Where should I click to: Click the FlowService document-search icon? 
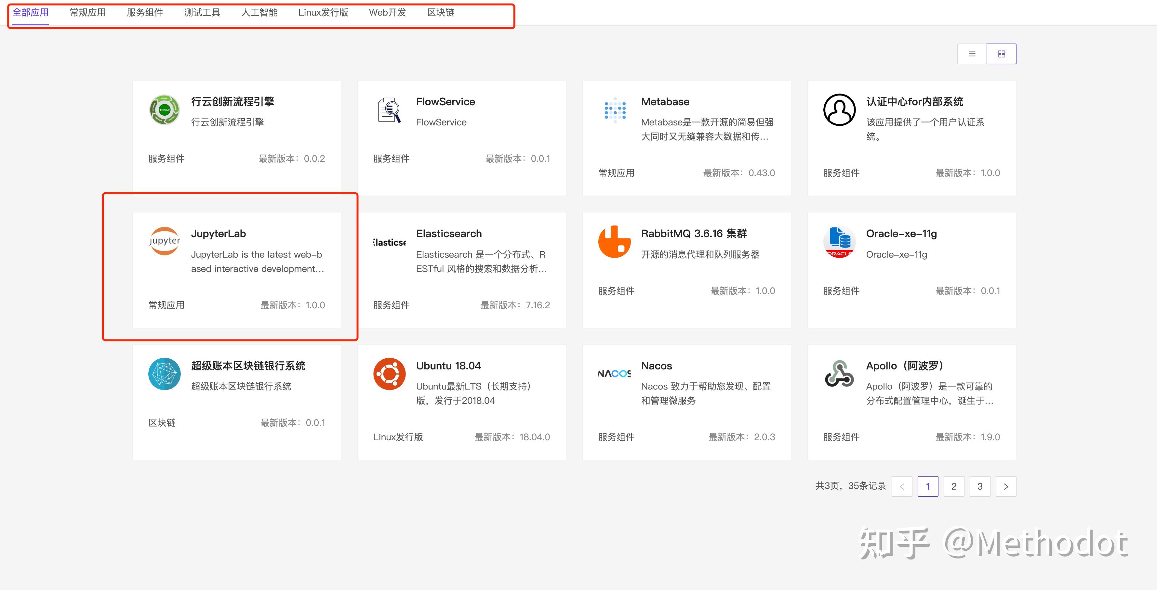pyautogui.click(x=390, y=110)
